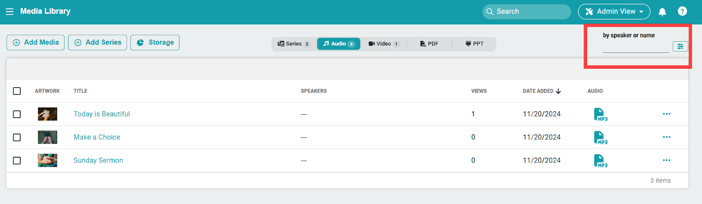Click the Storage button
Viewport: 702px width, 204px height.
(155, 42)
